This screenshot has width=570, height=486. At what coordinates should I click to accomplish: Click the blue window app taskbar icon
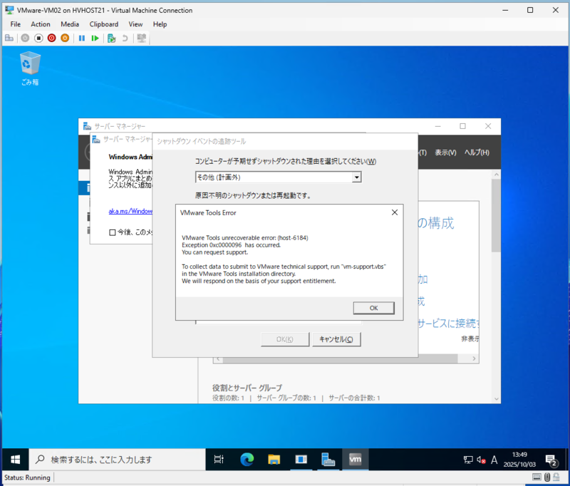tap(301, 460)
